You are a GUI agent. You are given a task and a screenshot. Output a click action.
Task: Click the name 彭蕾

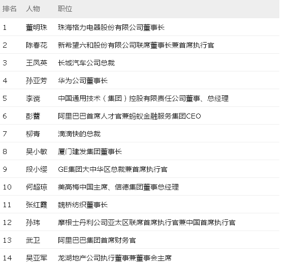click(33, 116)
